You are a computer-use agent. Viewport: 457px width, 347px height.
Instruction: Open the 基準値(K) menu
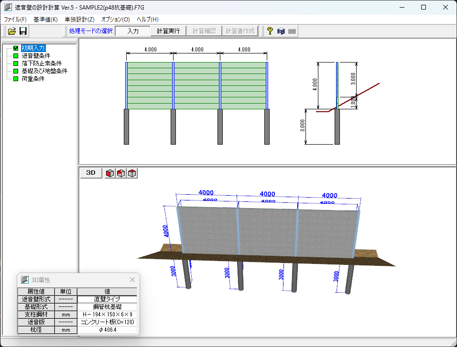click(x=45, y=20)
